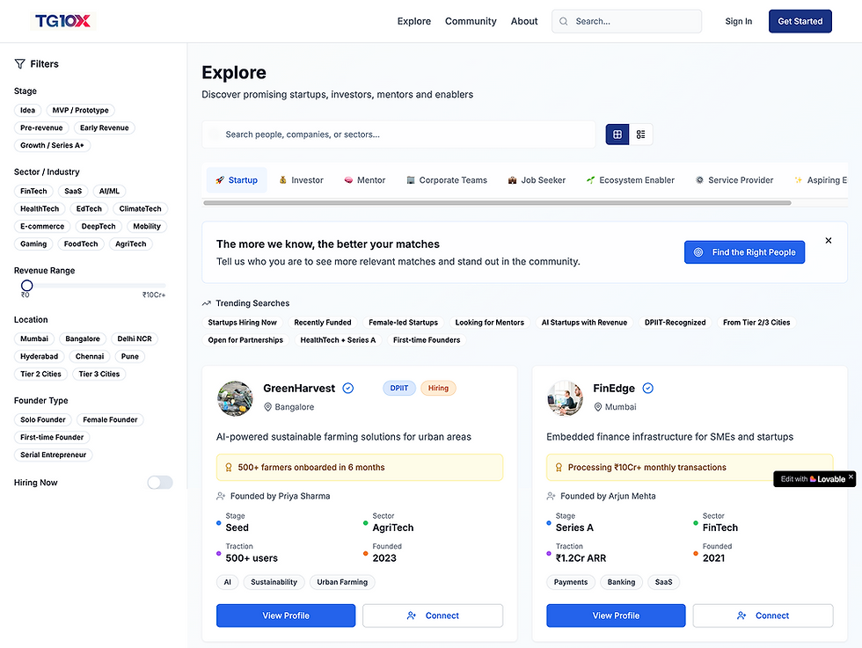
Task: Select the Investor tab
Action: click(301, 179)
